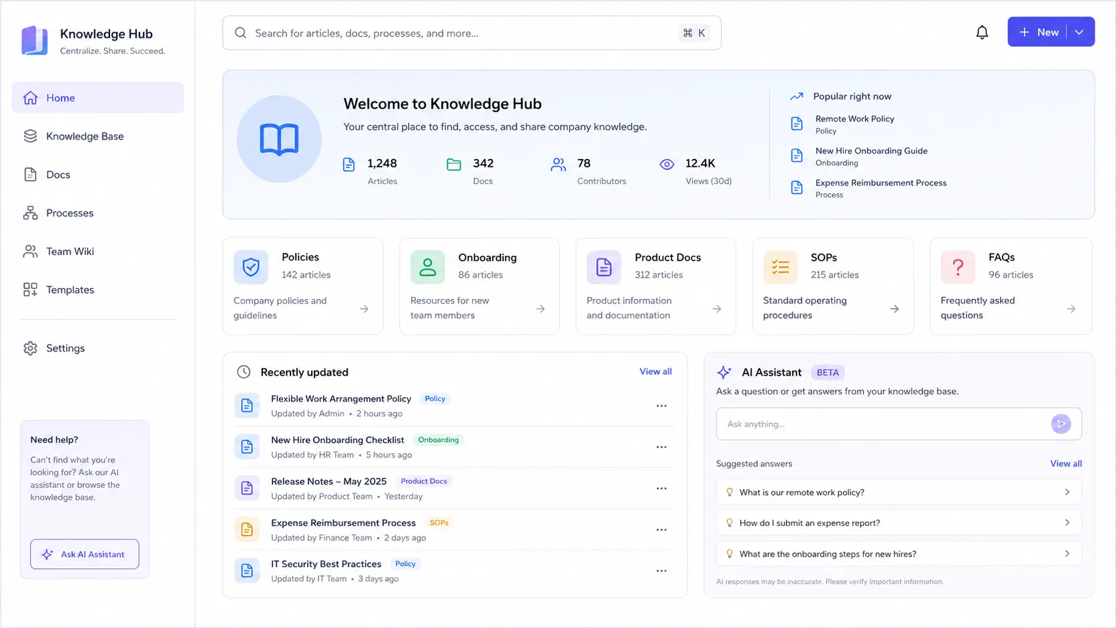Click the SOPs checklist icon
This screenshot has width=1116, height=628.
click(x=780, y=267)
